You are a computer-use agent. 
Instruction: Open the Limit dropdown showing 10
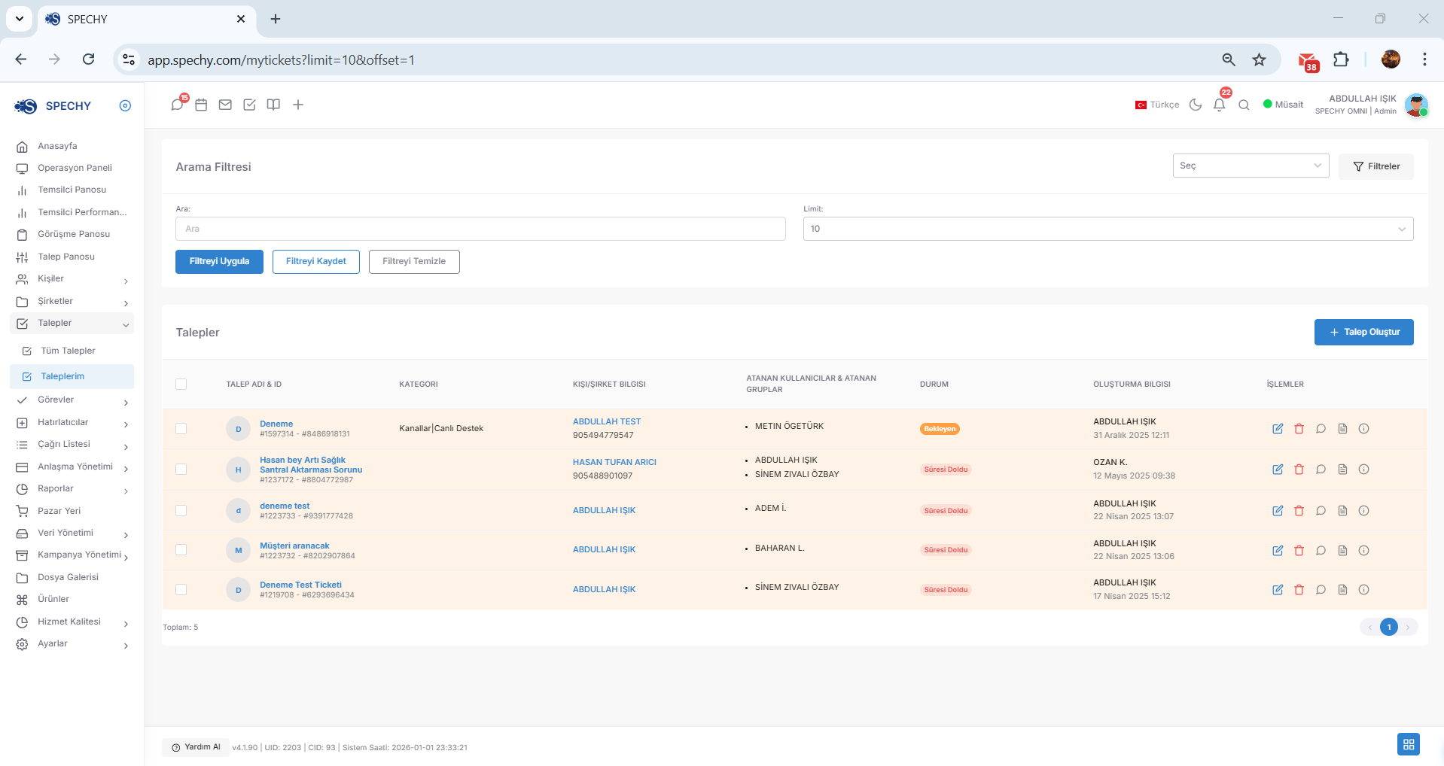point(1108,229)
